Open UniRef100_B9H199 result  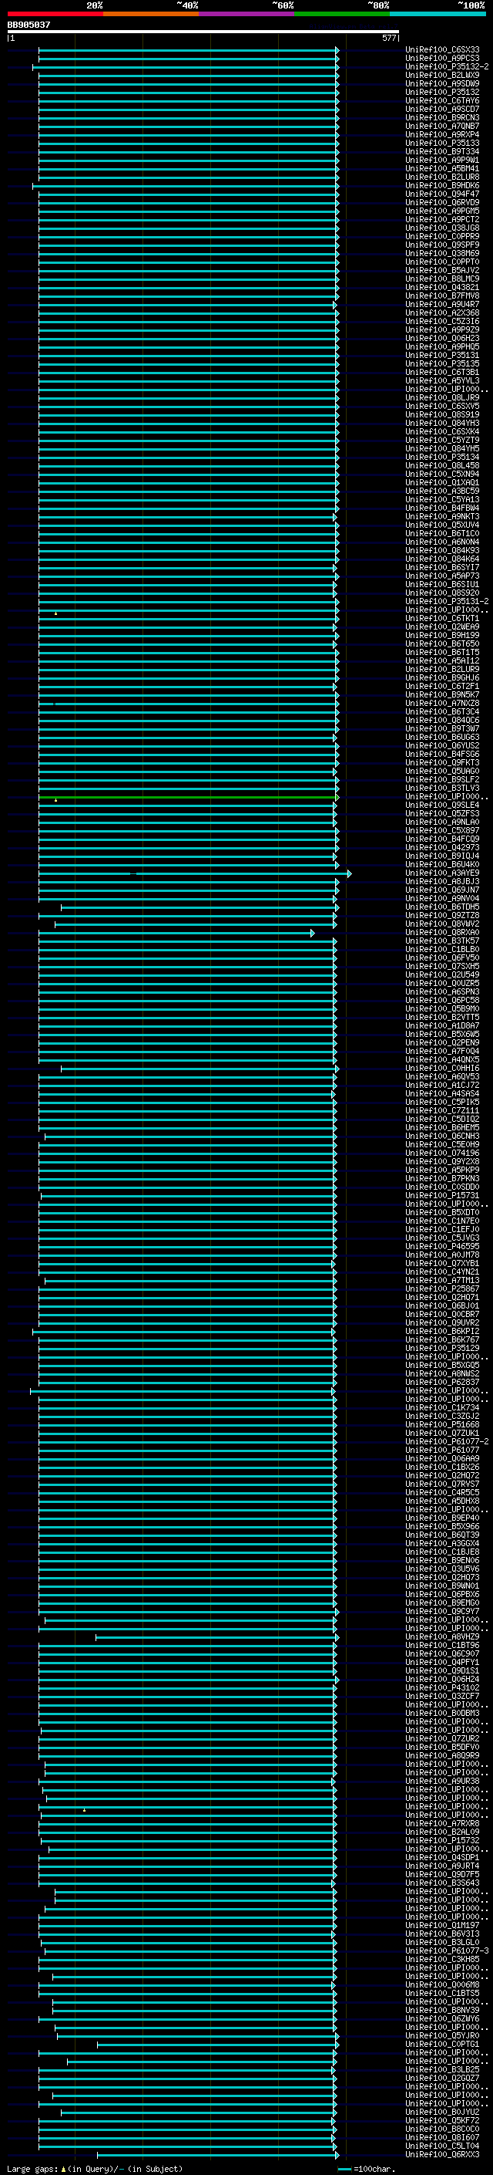tap(442, 635)
